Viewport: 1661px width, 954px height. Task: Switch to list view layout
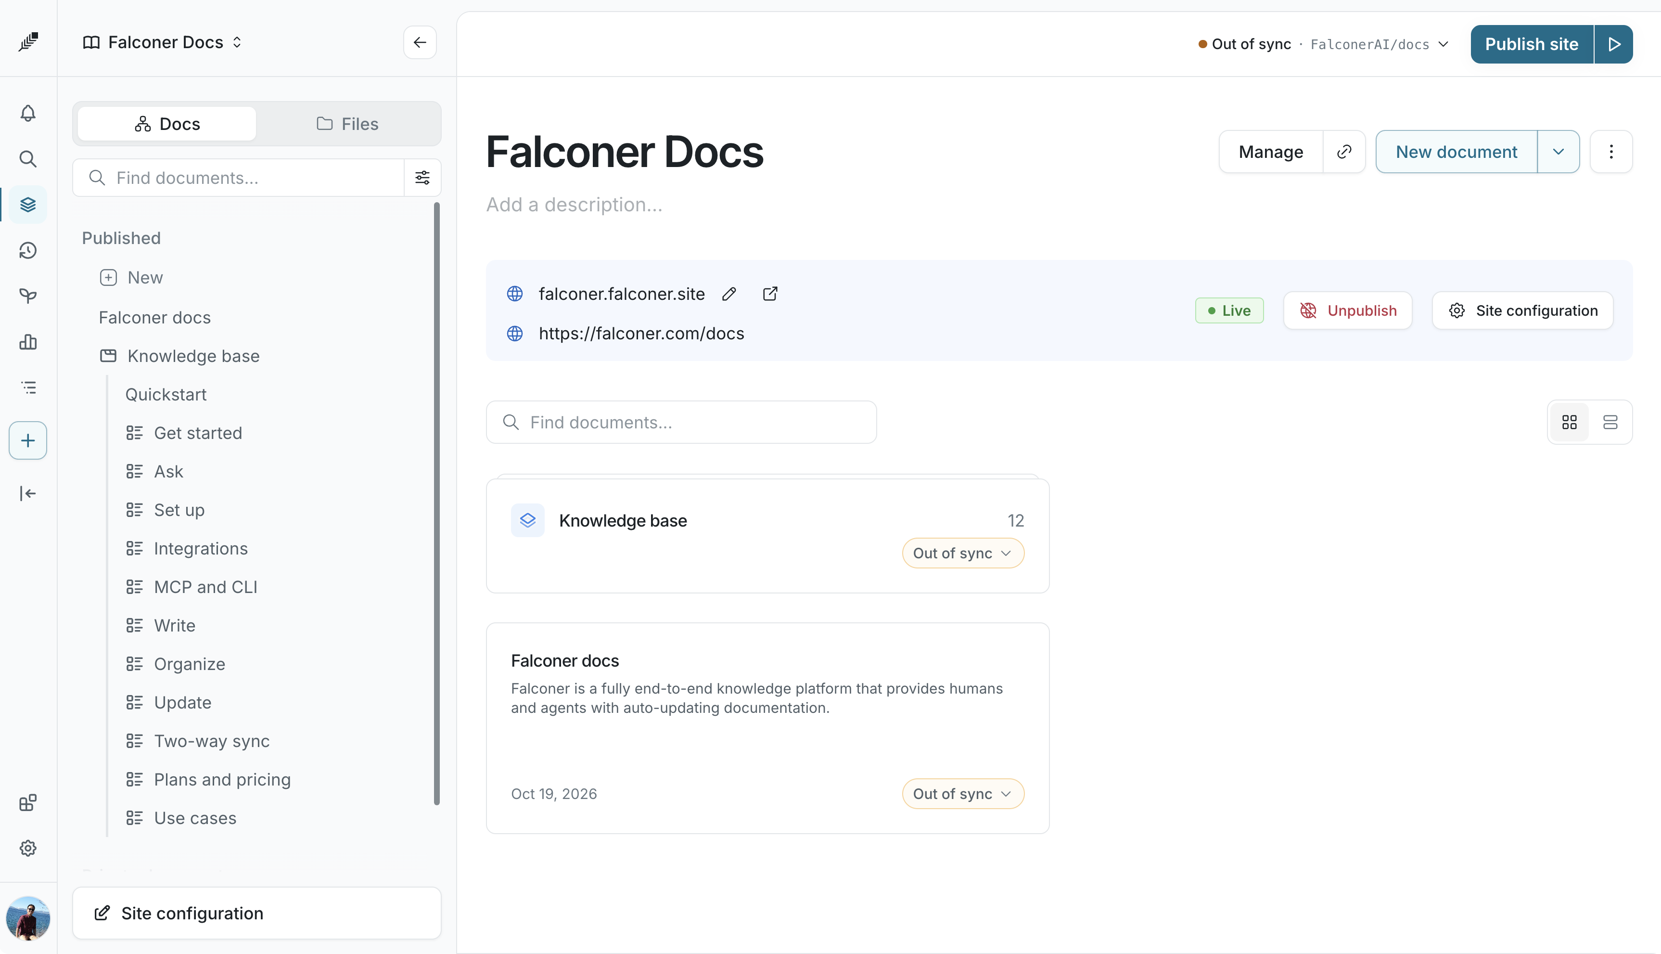pos(1610,422)
